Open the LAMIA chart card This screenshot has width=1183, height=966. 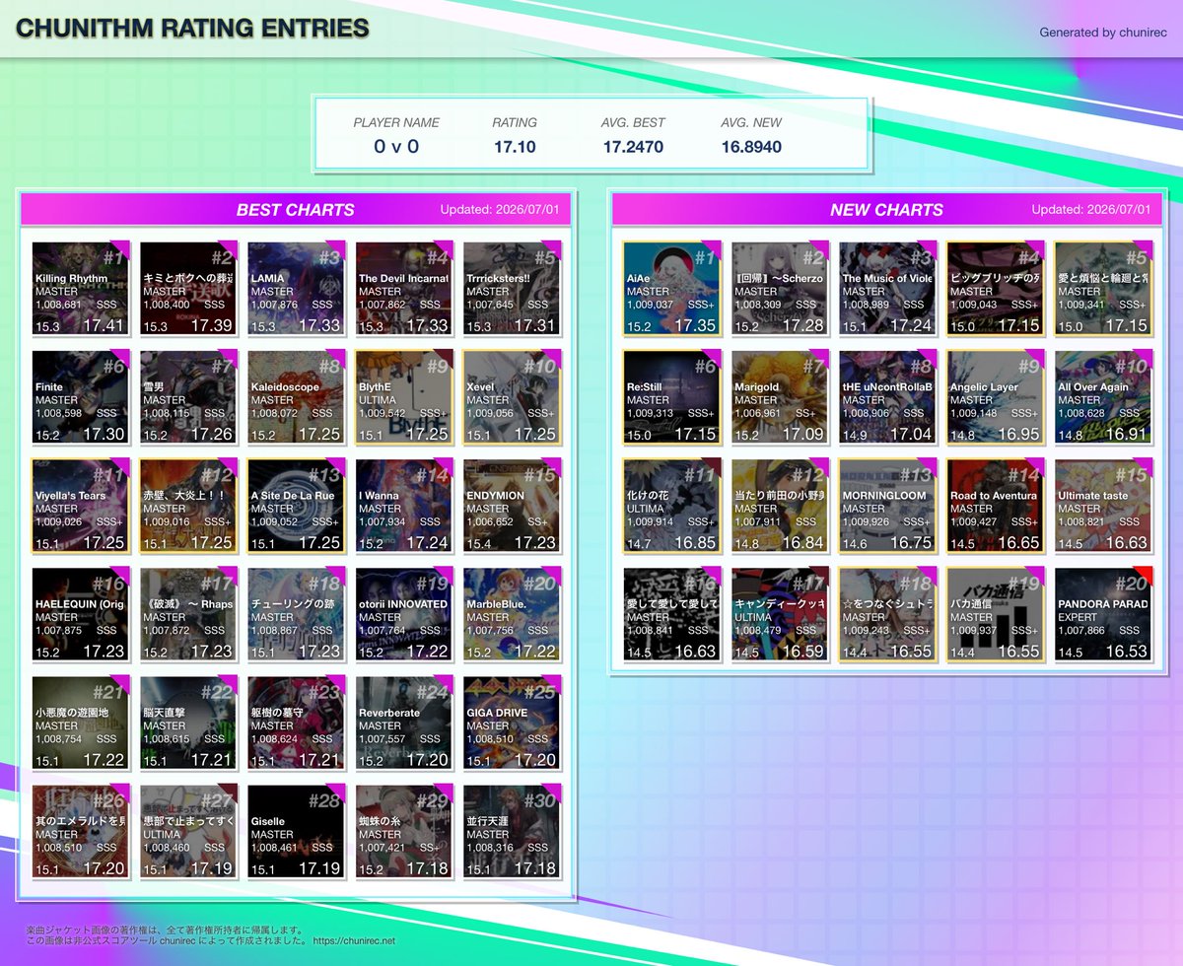(296, 288)
